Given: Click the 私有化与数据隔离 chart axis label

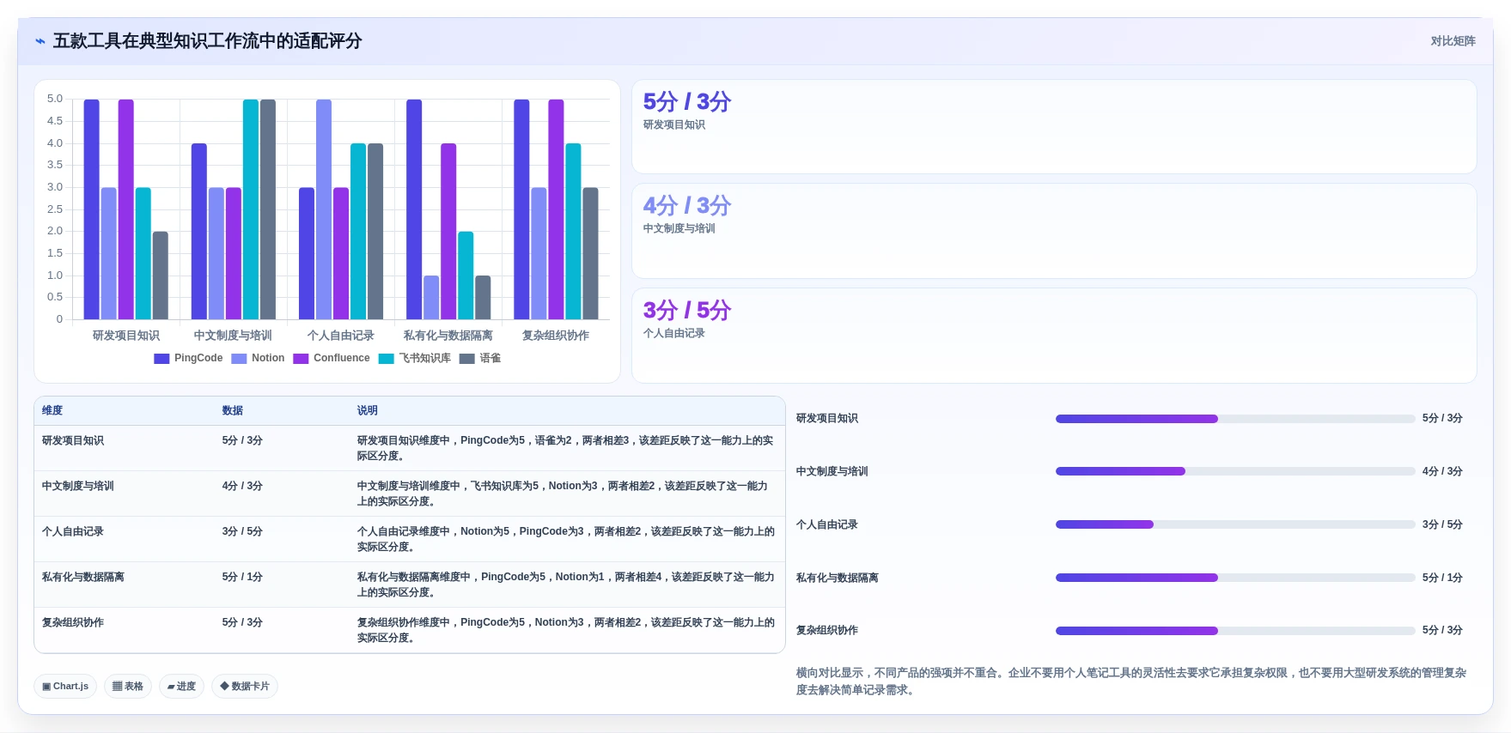Looking at the screenshot, I should 448,336.
